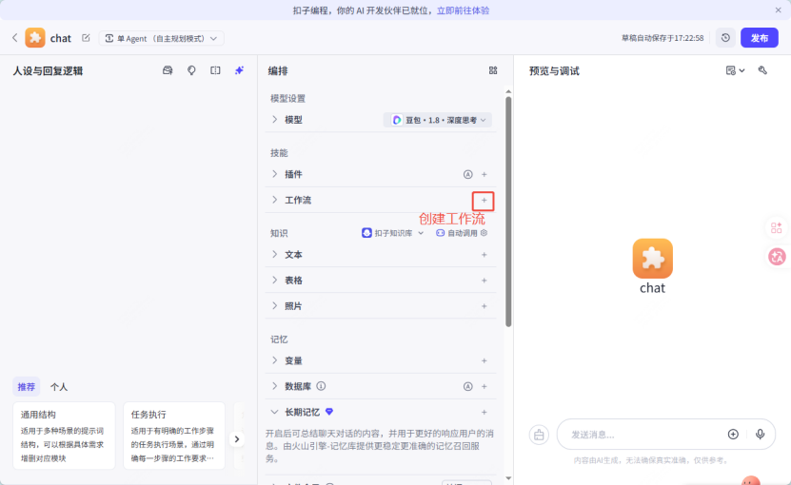Click the pink translate floating side icon

point(777,257)
